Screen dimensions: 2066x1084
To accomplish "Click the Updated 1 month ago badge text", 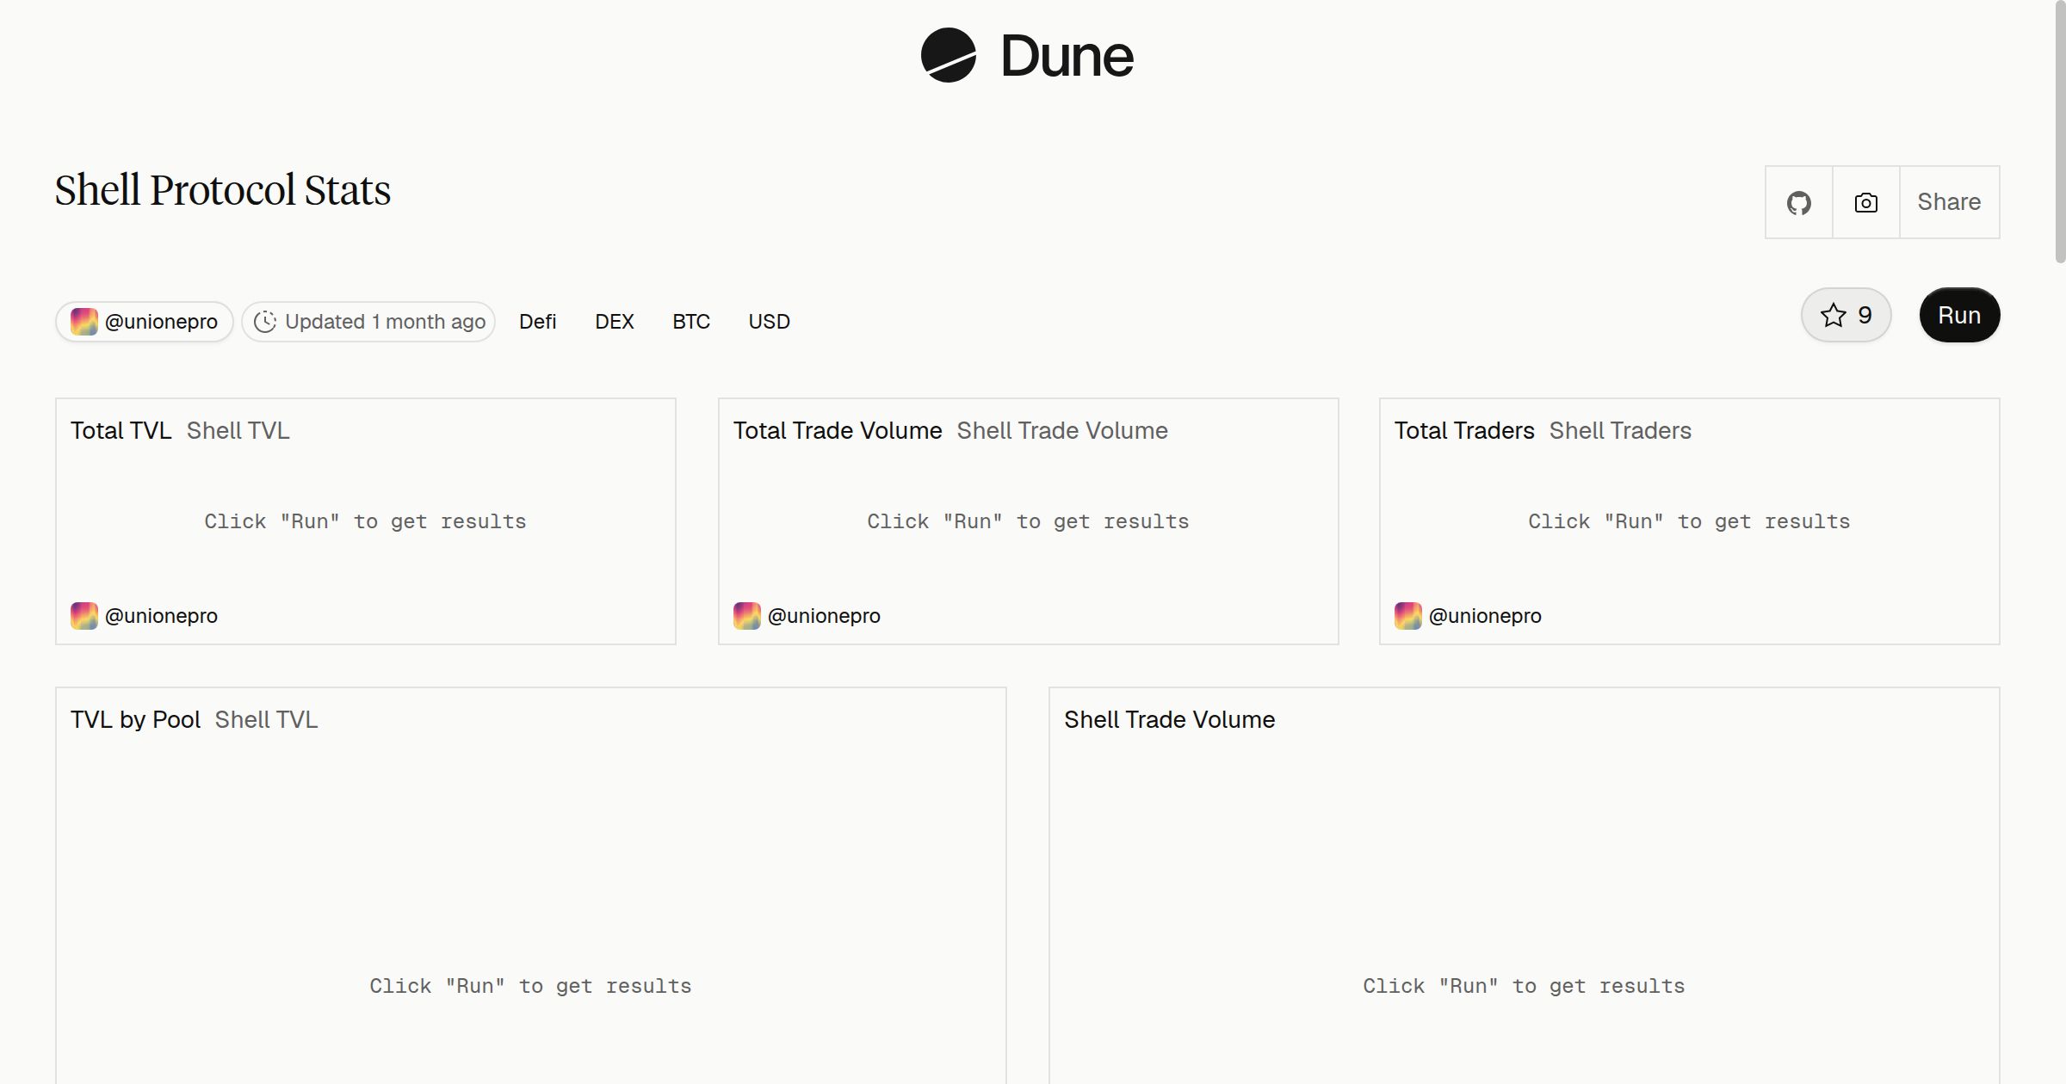I will (386, 322).
